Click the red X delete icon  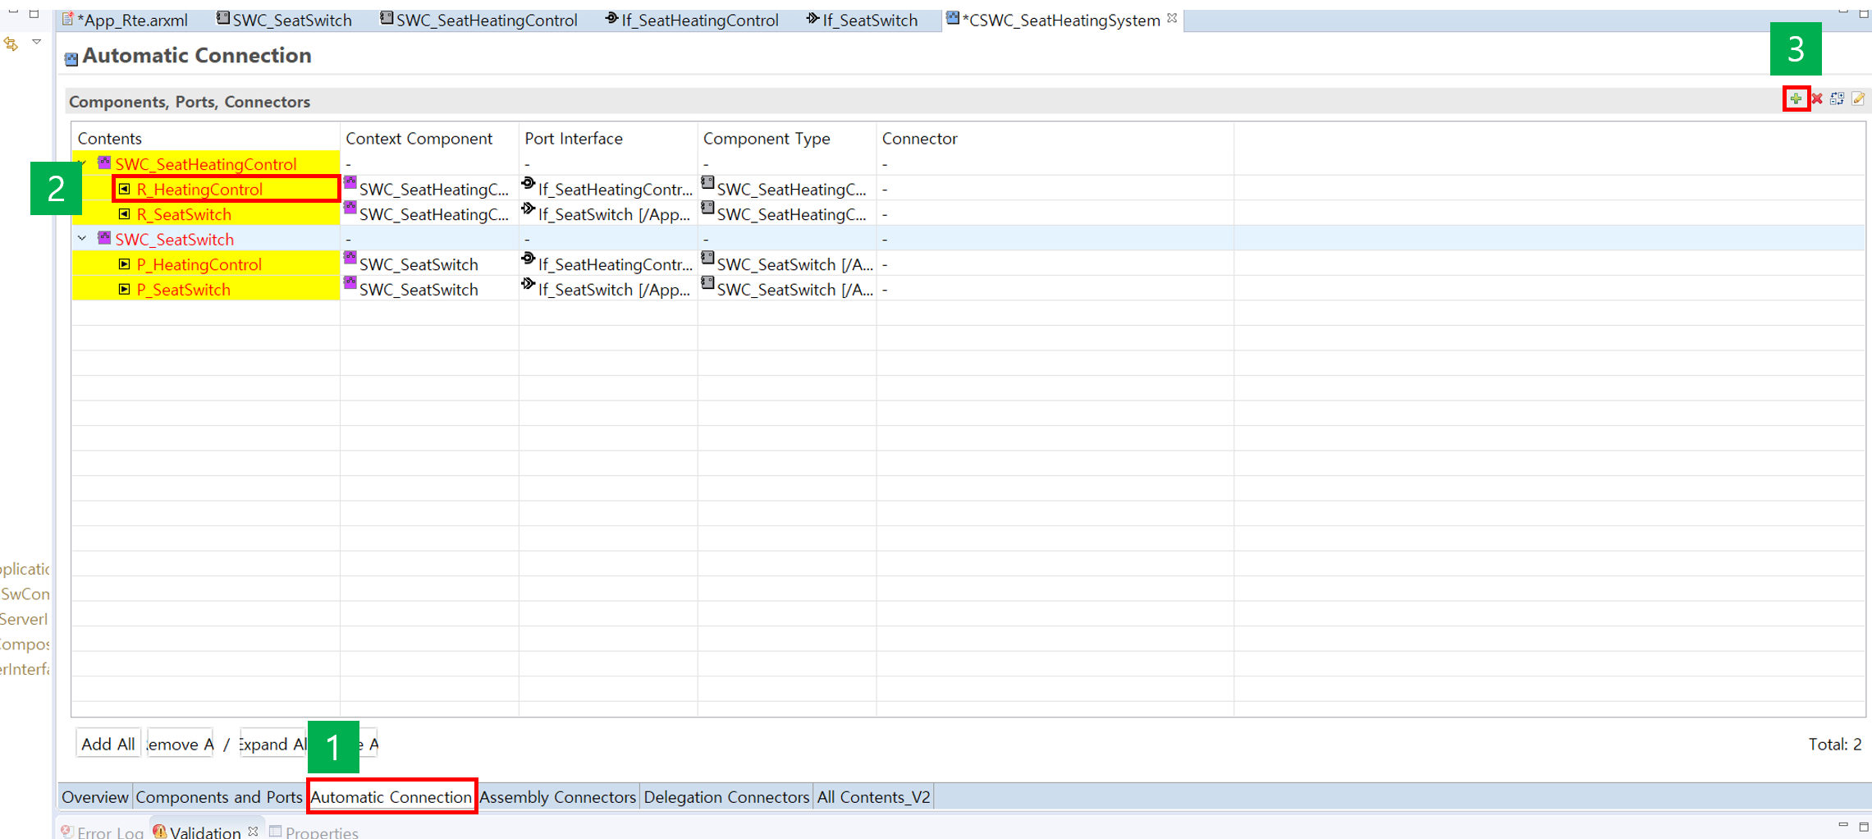point(1816,99)
